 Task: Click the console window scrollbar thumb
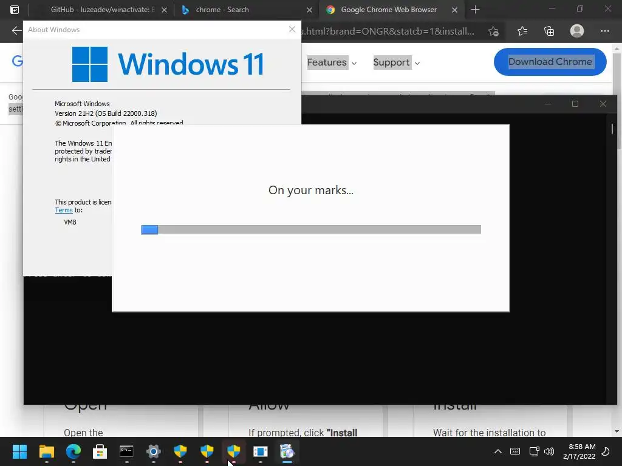coord(612,129)
